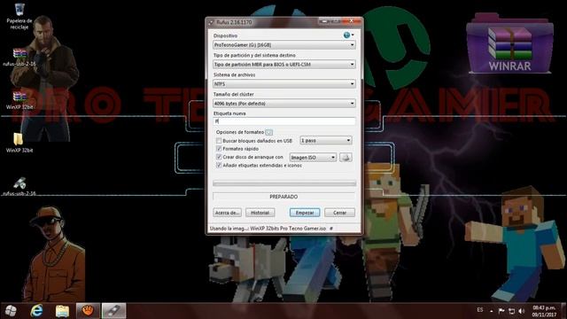Click the Rufus taskbar button

[113, 311]
